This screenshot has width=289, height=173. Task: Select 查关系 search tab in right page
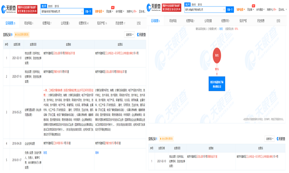click(200, 4)
